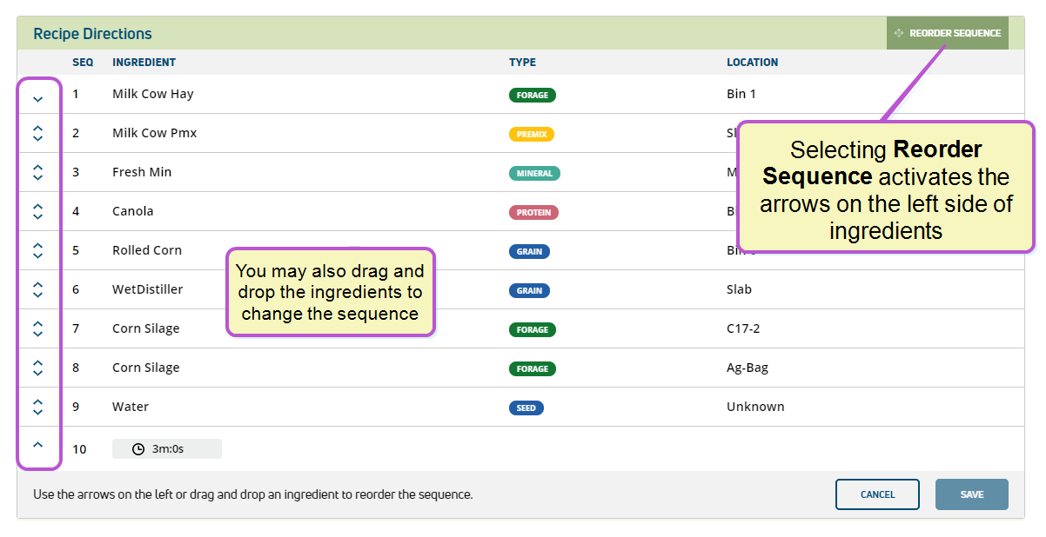Click the reorder arrows for WetDistiller
Viewport: 1046px width, 537px height.
coord(37,289)
